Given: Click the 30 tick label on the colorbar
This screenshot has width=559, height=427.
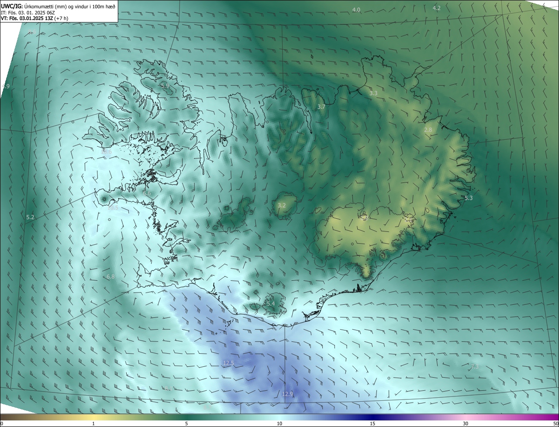Looking at the screenshot, I should (466, 424).
